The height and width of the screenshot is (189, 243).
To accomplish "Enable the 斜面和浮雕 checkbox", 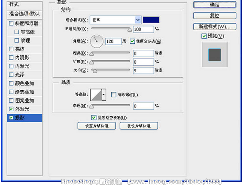I will point(11,24).
